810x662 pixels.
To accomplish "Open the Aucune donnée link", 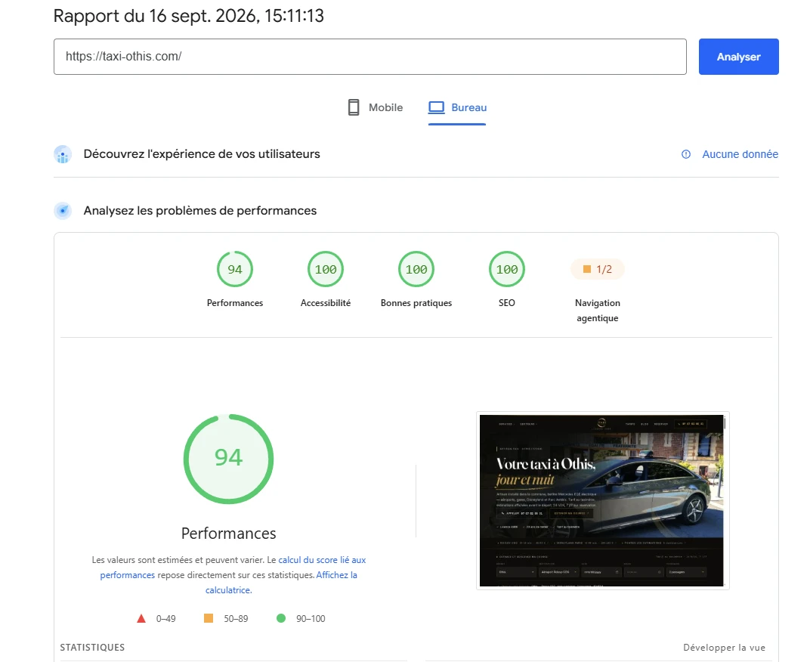I will (x=740, y=154).
